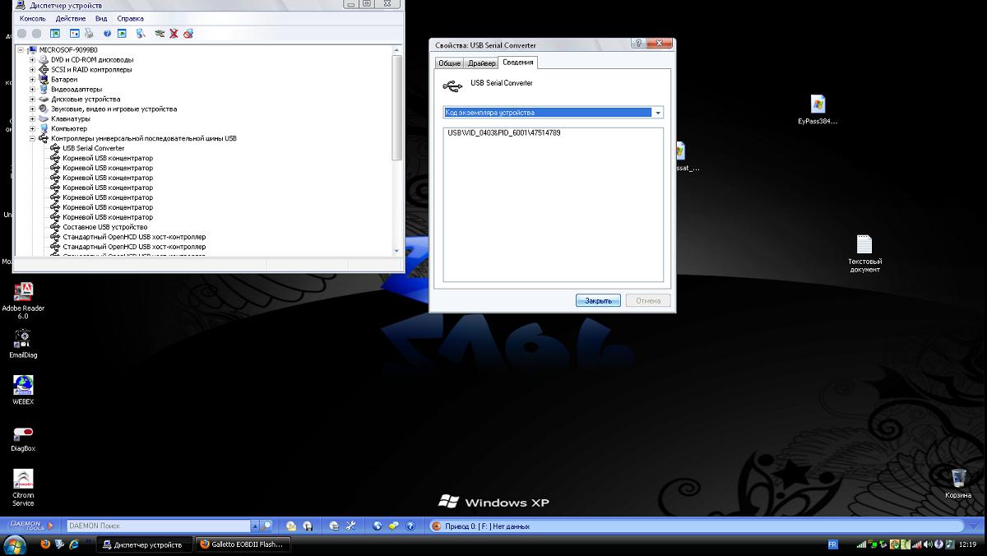
Task: Expand the Видеоадаптеры node
Action: pos(33,89)
